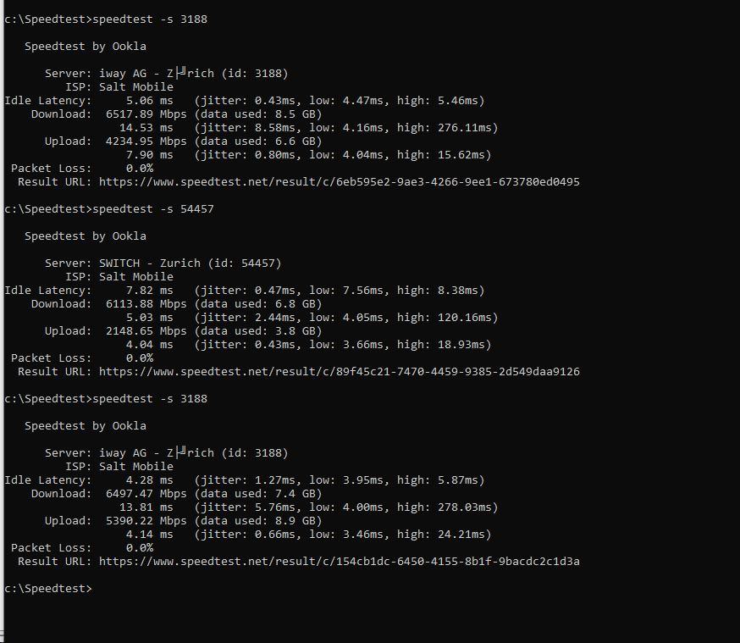Open the result URL ending in 2d549daa9126
The width and height of the screenshot is (740, 643).
point(339,372)
